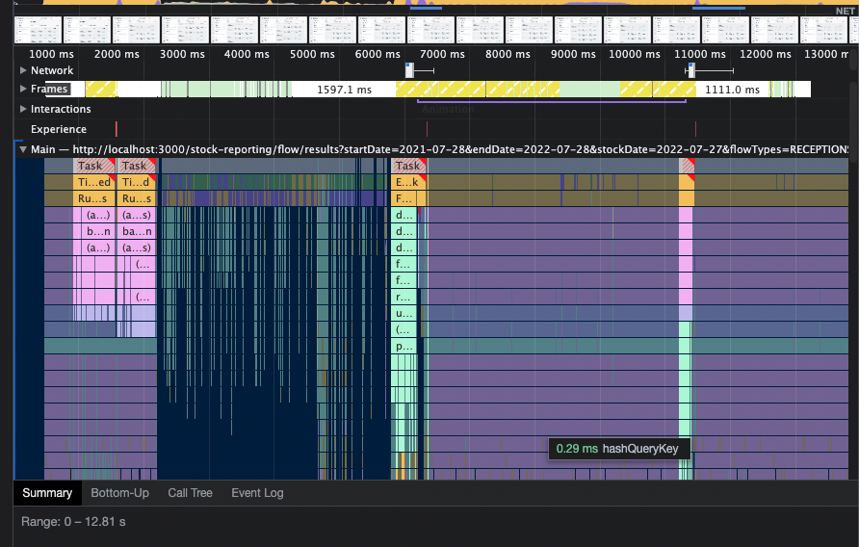
Task: Select the 'p...' green flame entry
Action: (x=403, y=347)
